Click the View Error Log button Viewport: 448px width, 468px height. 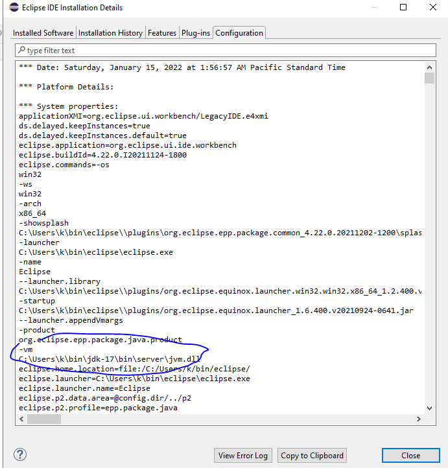[243, 456]
